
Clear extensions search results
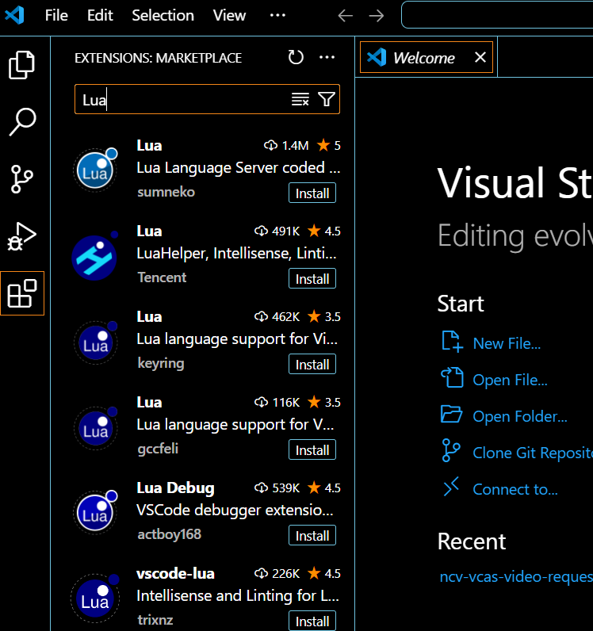point(300,99)
